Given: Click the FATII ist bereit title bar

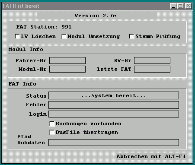Looking at the screenshot, I should pyautogui.click(x=86, y=6).
